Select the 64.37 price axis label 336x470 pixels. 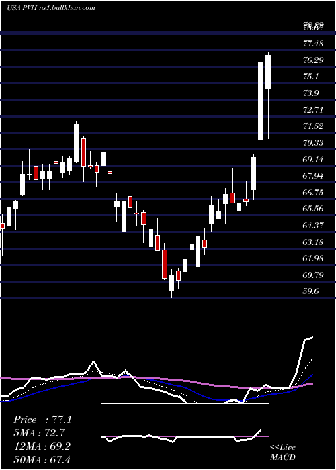point(313,226)
